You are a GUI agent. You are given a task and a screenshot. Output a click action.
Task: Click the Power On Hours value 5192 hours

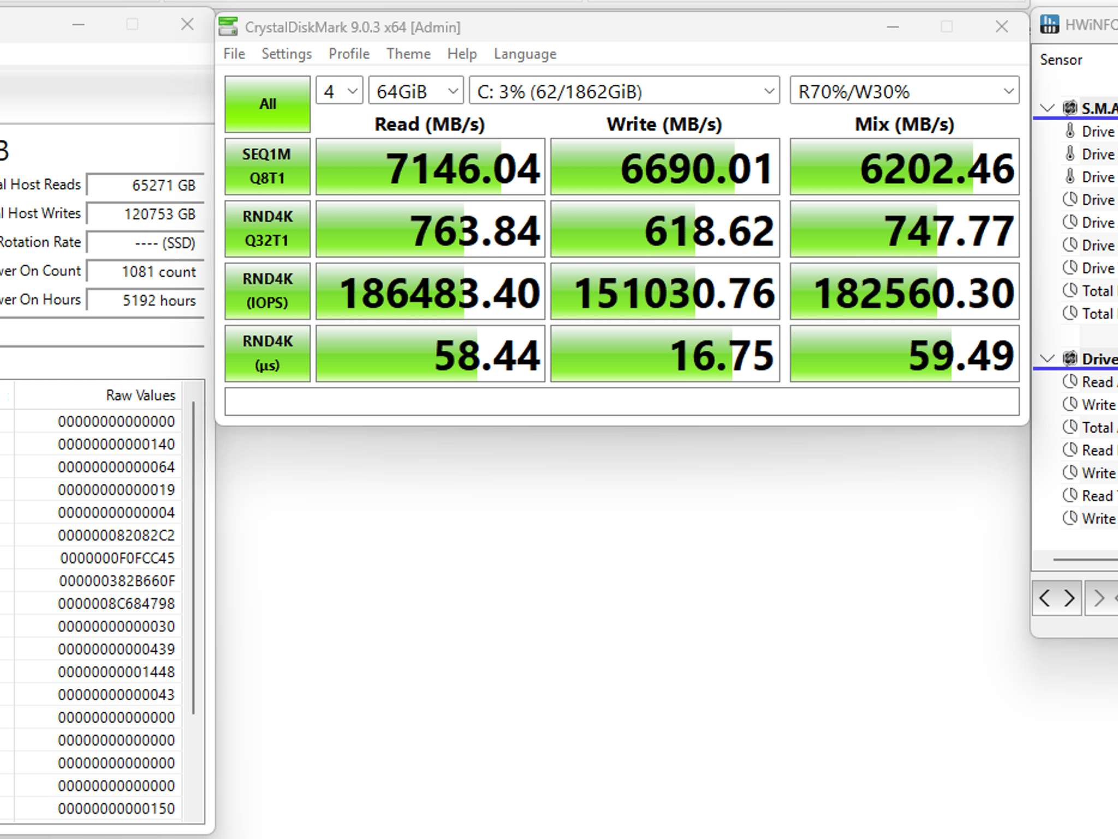(x=145, y=300)
